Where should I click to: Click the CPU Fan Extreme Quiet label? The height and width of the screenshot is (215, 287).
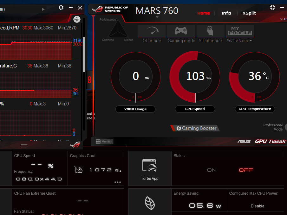(x=35, y=193)
